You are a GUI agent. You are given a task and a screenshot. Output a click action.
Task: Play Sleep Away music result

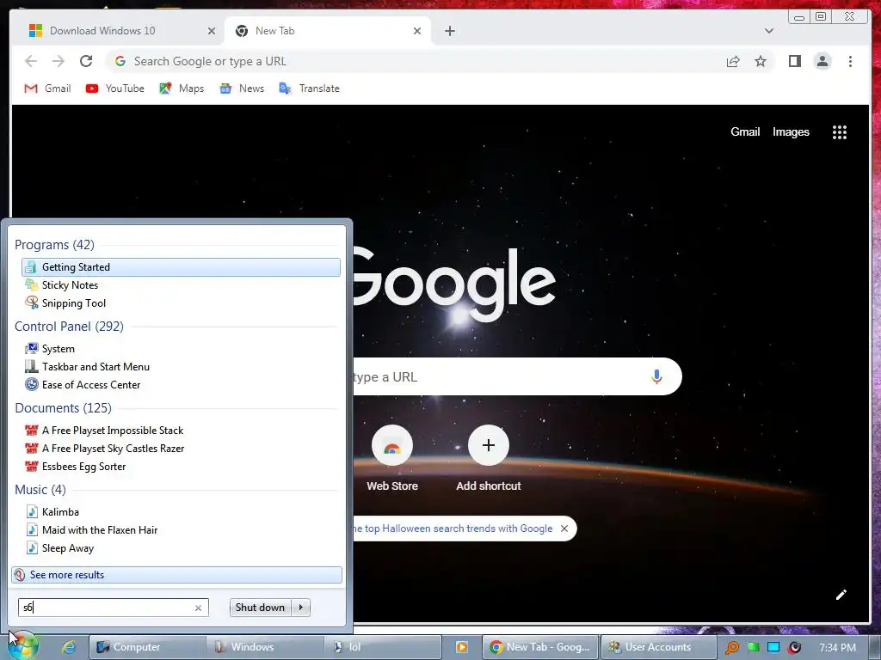click(x=181, y=547)
